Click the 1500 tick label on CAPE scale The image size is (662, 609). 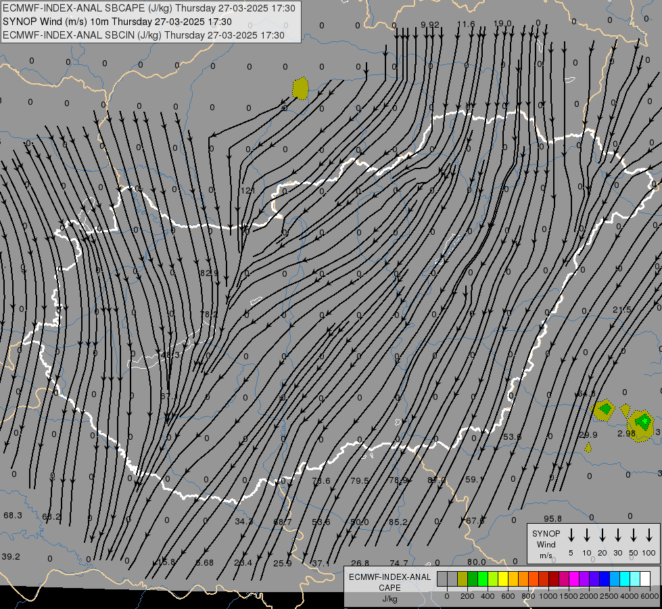tap(568, 596)
